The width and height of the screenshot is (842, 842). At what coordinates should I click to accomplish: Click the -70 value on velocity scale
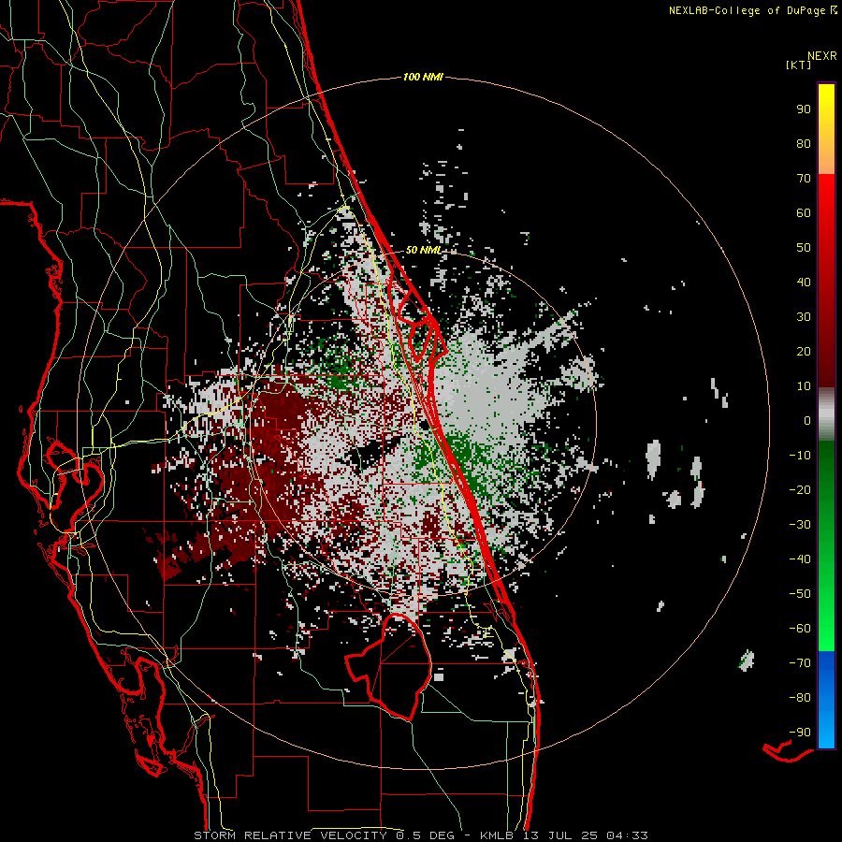click(800, 663)
